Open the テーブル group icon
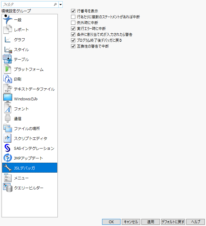 tap(7, 59)
